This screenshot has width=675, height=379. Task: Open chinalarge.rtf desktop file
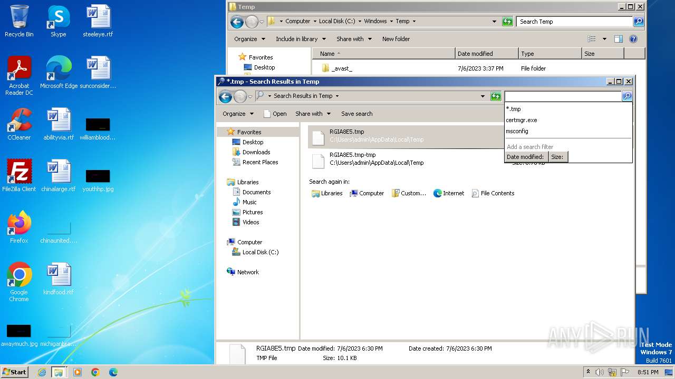pyautogui.click(x=59, y=176)
